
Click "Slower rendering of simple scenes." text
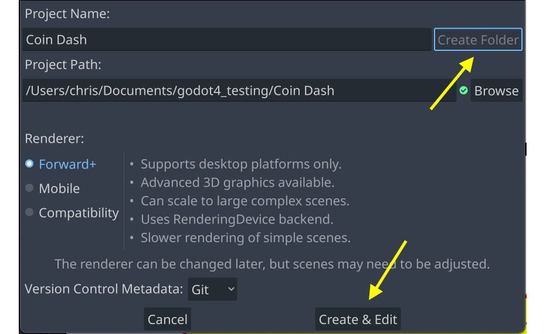pos(245,238)
